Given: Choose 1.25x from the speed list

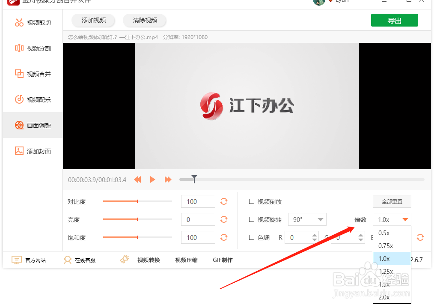Looking at the screenshot, I should [x=392, y=272].
